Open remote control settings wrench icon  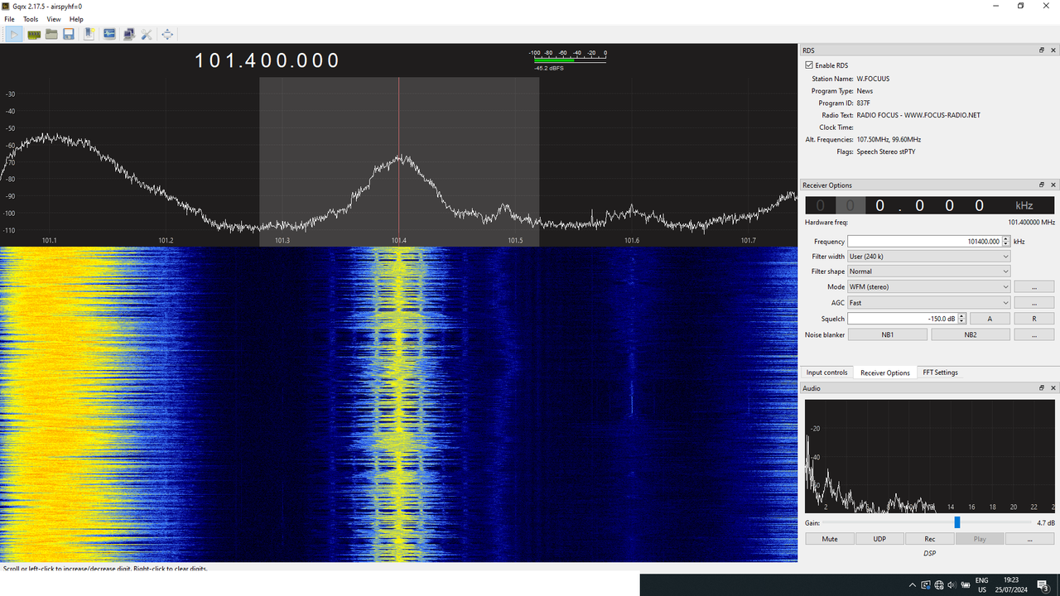(147, 34)
